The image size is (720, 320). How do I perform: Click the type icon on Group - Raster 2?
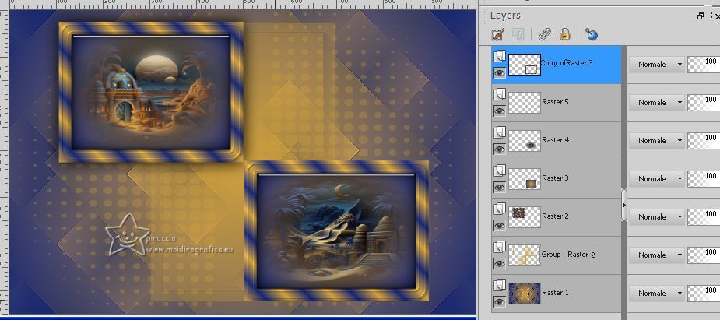pos(500,247)
